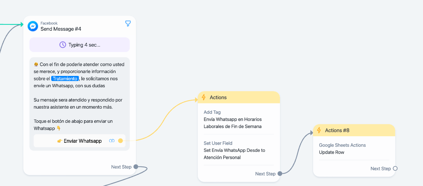Image resolution: width=423 pixels, height=186 pixels.
Task: Open the filter funnel icon on Send Message #4
Action: [128, 24]
